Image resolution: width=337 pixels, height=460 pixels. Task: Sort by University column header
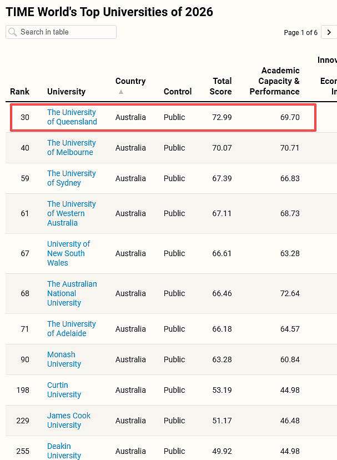click(66, 92)
